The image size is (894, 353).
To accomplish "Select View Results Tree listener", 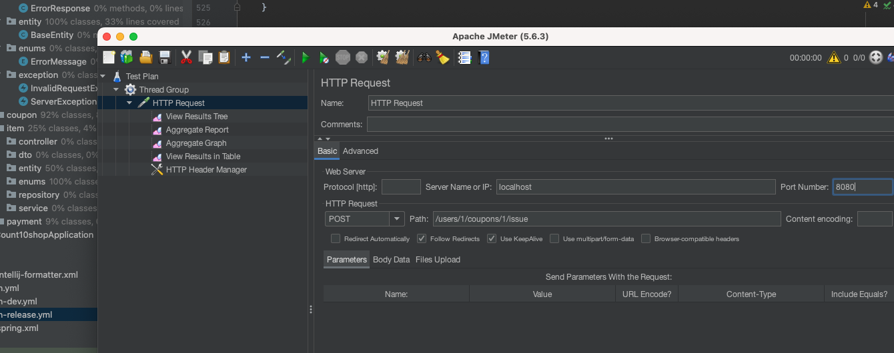I will tap(197, 116).
